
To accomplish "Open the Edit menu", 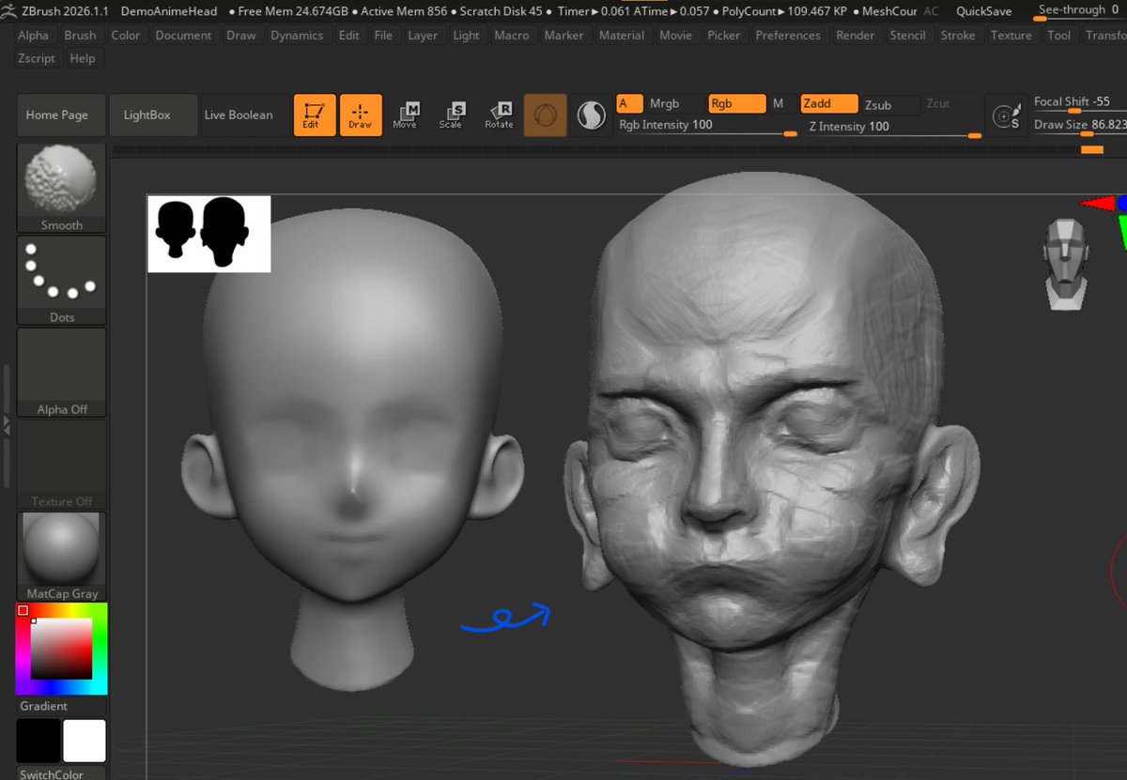I will tap(349, 36).
